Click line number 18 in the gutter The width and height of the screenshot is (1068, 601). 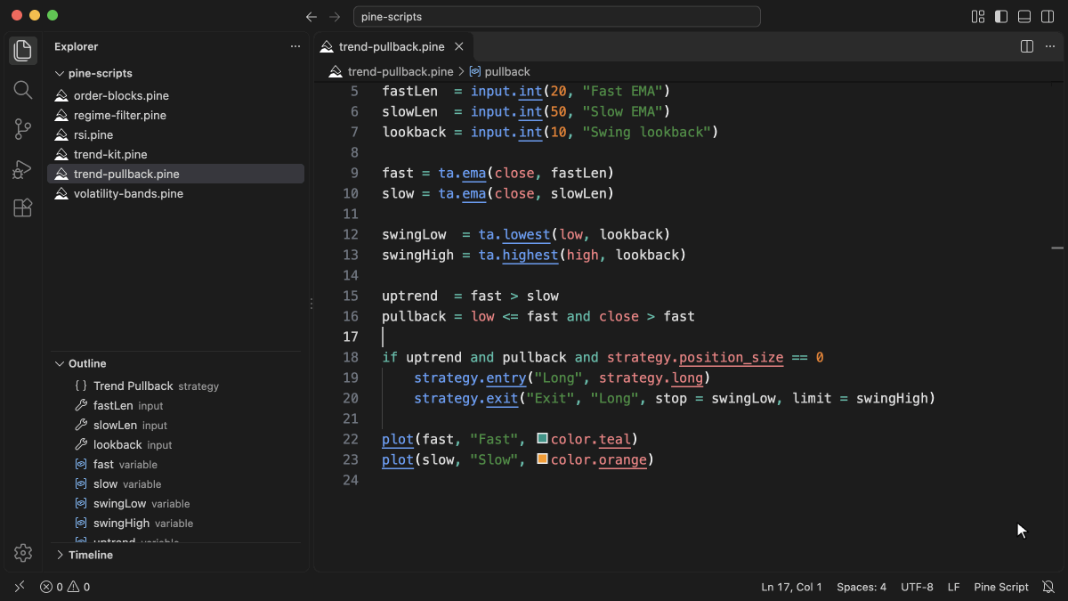click(x=351, y=357)
